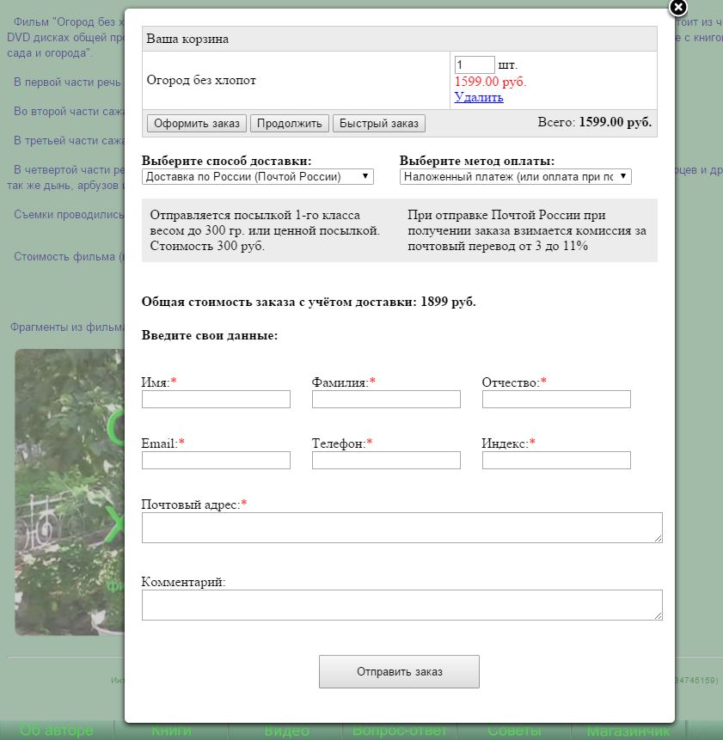Click the Отчество input field

pyautogui.click(x=556, y=400)
